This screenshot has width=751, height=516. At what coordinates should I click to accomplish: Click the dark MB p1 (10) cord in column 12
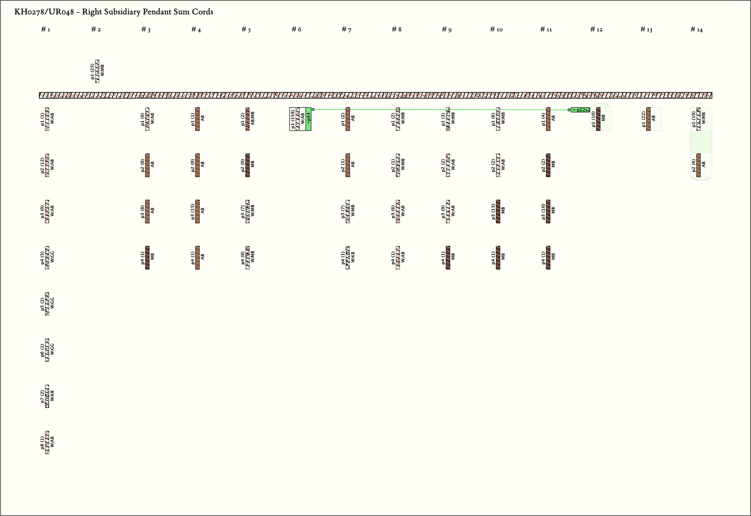[598, 119]
